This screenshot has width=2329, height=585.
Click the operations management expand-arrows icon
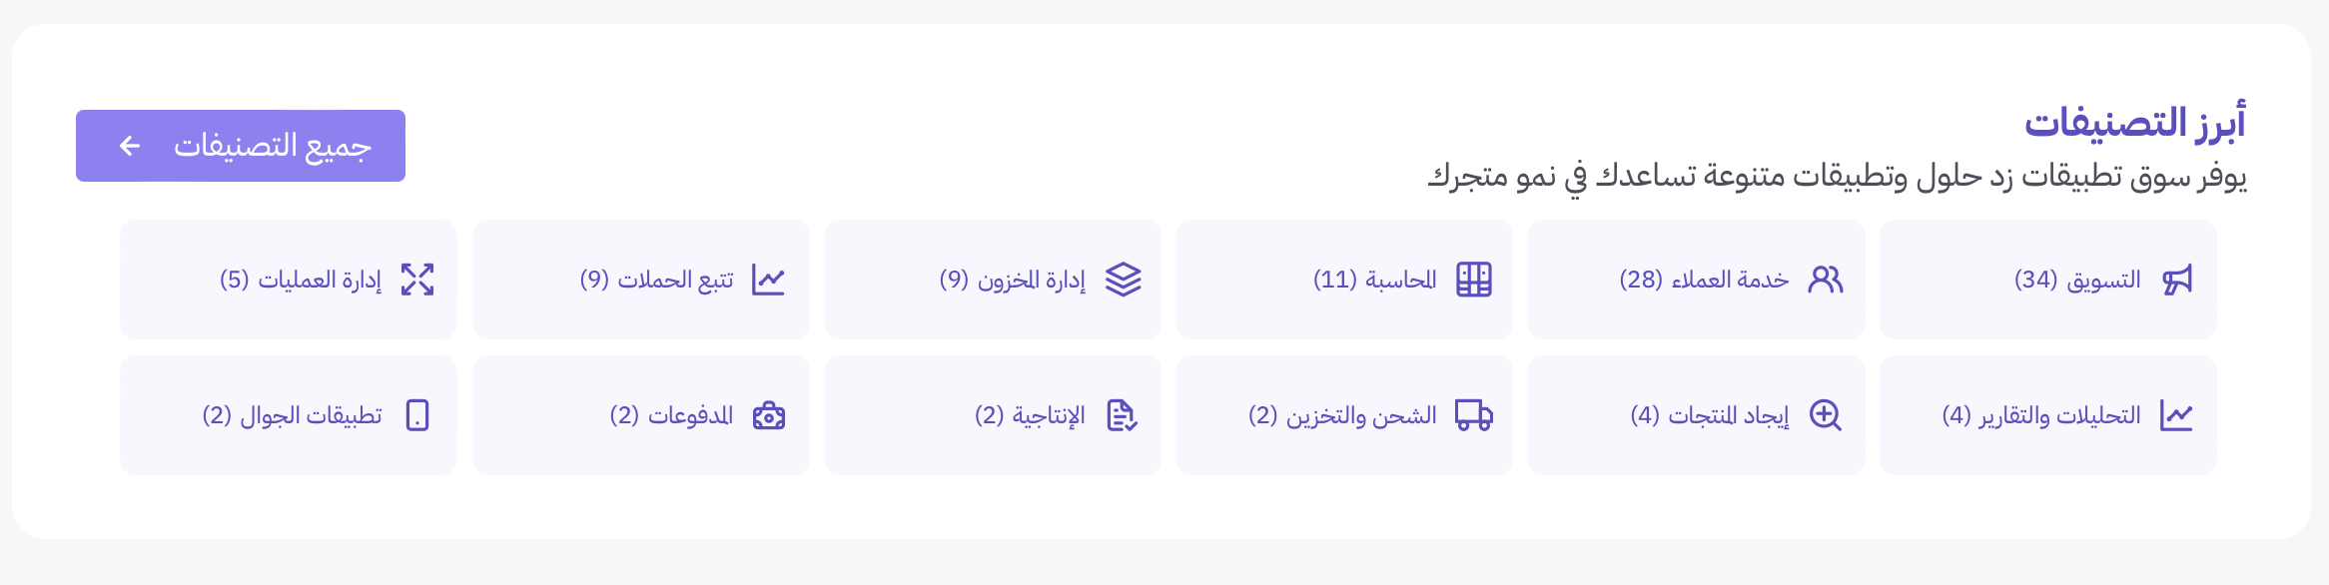417,280
